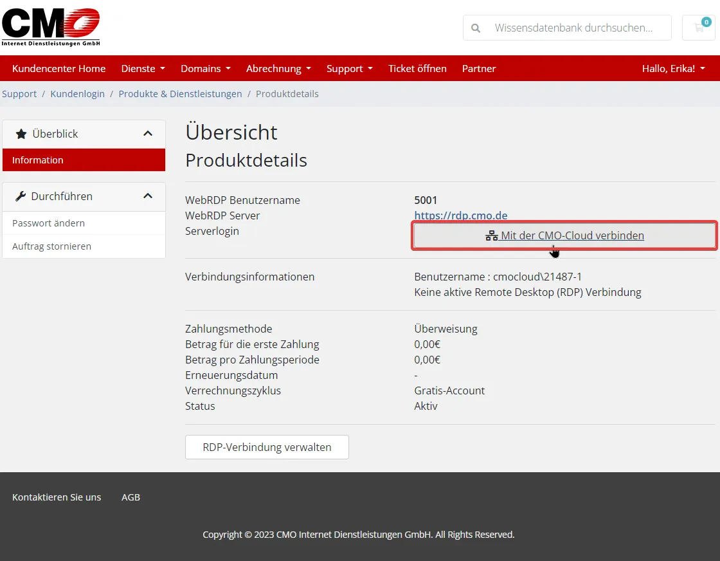This screenshot has width=720, height=561.
Task: Open the Hallo, Erika! account menu
Action: [x=673, y=68]
